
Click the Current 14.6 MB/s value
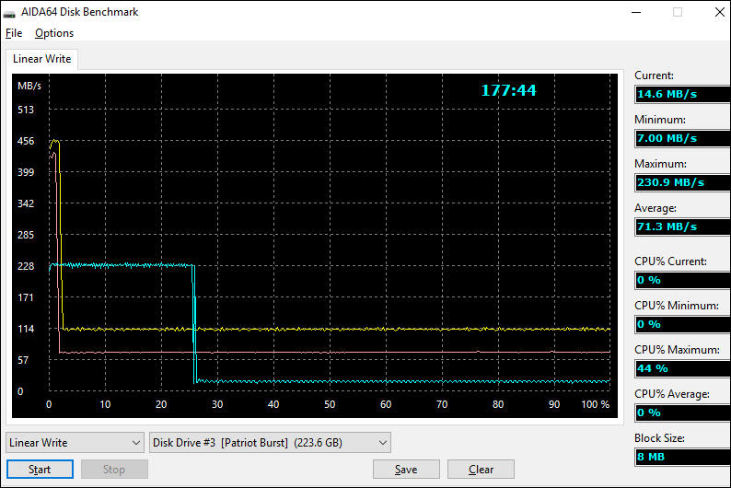(x=683, y=94)
